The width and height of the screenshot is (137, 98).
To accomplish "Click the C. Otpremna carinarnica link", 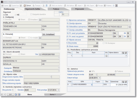I will (x=76, y=20).
